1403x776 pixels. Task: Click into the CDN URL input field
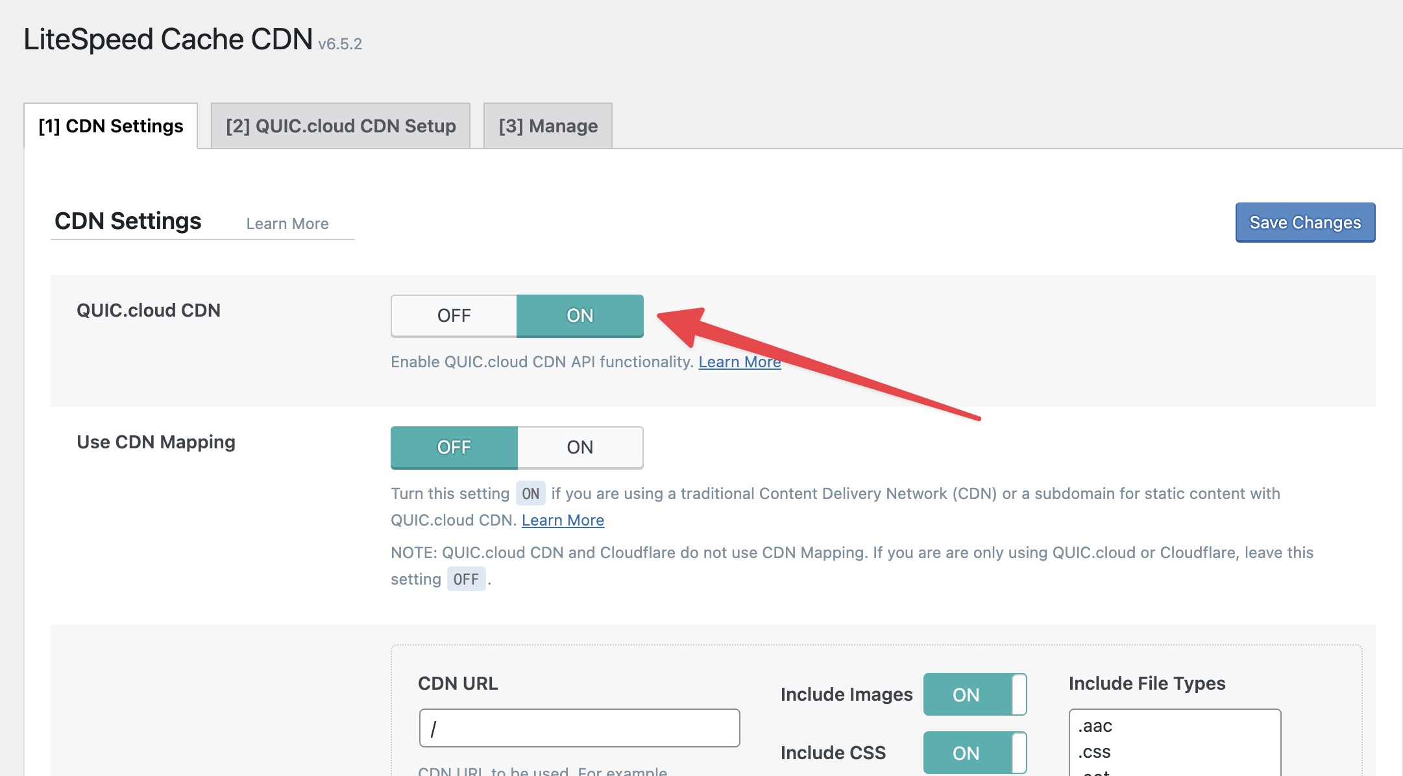click(579, 728)
